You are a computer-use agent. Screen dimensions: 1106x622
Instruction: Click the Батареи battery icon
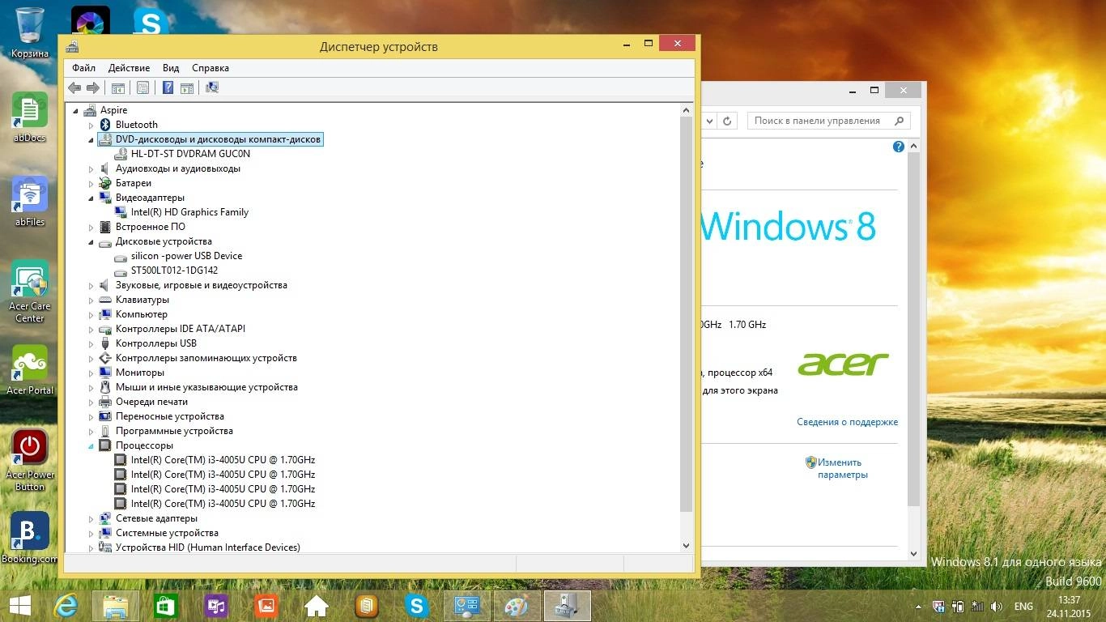(105, 183)
